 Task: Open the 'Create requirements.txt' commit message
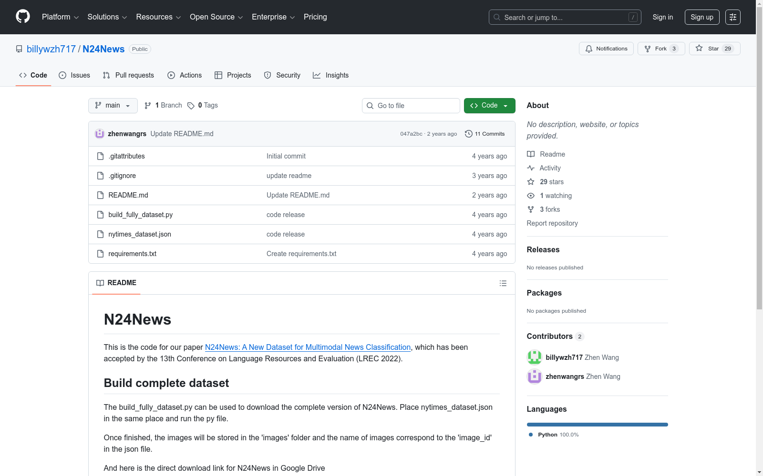[301, 254]
